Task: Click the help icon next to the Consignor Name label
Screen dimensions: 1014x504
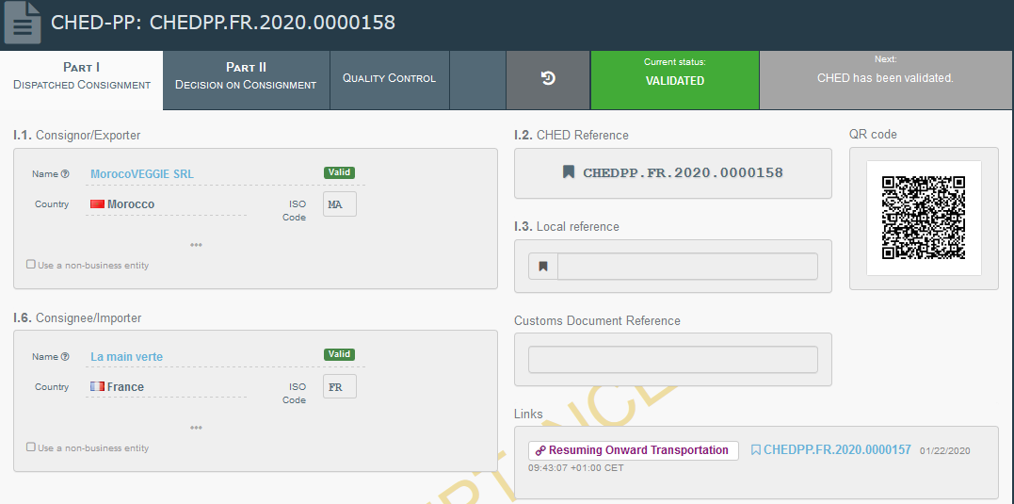Action: pyautogui.click(x=65, y=174)
